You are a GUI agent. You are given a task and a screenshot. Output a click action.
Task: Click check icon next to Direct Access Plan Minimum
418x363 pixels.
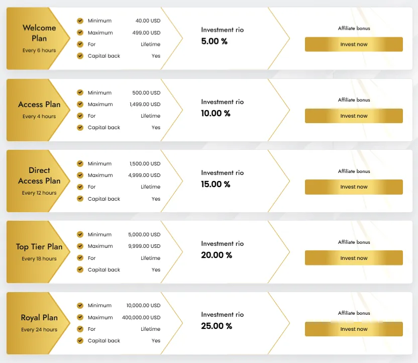tap(80, 163)
